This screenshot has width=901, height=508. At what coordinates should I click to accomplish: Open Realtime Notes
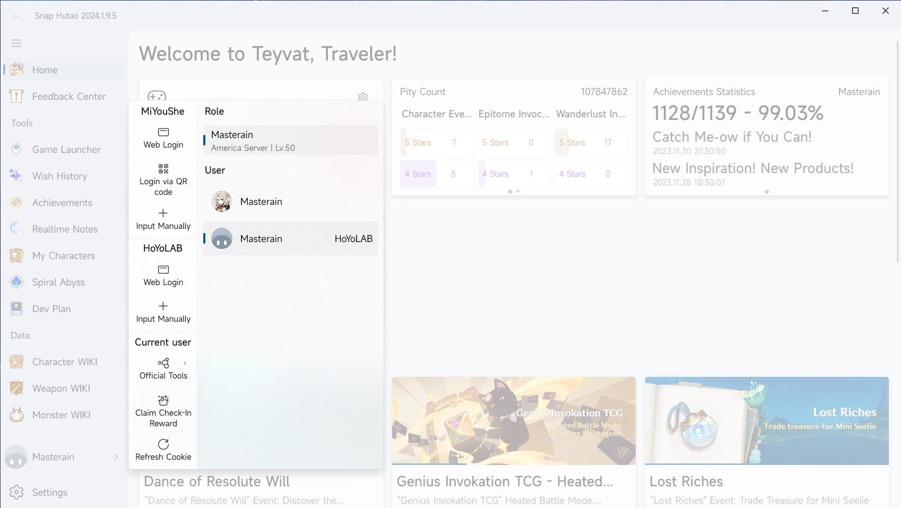point(64,229)
